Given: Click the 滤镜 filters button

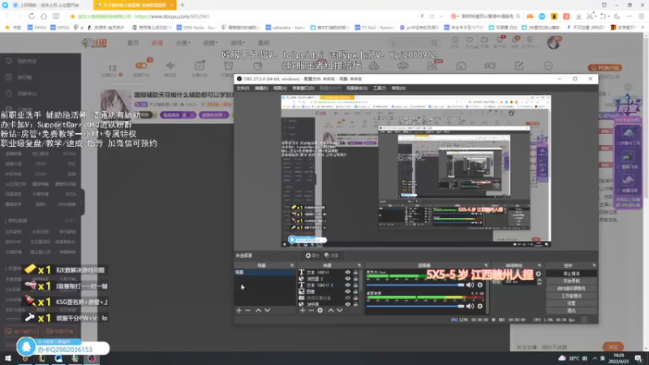Looking at the screenshot, I should [332, 255].
